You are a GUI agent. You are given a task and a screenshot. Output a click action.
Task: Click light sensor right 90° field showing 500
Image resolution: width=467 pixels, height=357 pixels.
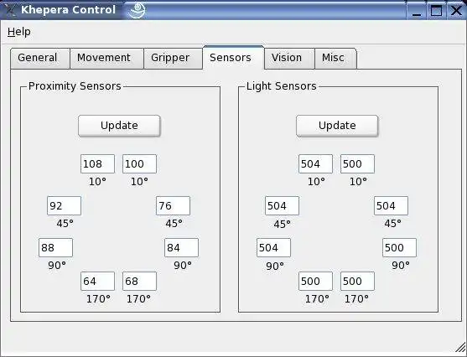[399, 248]
